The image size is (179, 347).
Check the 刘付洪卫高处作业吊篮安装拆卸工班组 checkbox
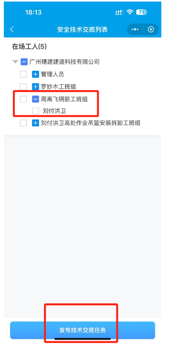pos(23,123)
